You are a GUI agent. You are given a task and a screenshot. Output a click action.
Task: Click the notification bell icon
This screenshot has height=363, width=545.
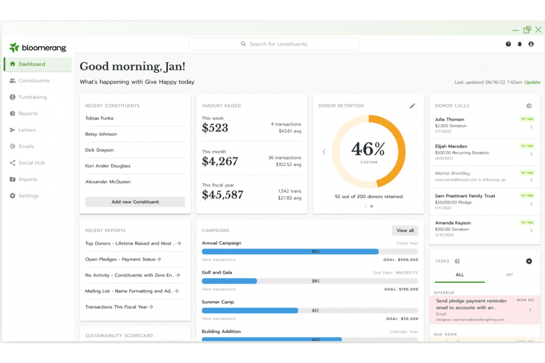click(520, 44)
